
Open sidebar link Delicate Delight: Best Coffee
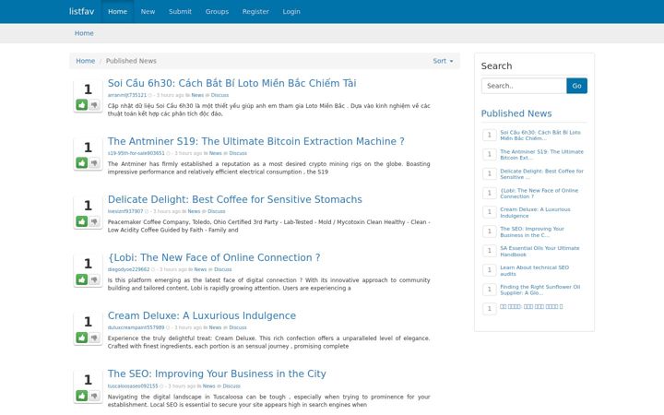[x=541, y=174]
